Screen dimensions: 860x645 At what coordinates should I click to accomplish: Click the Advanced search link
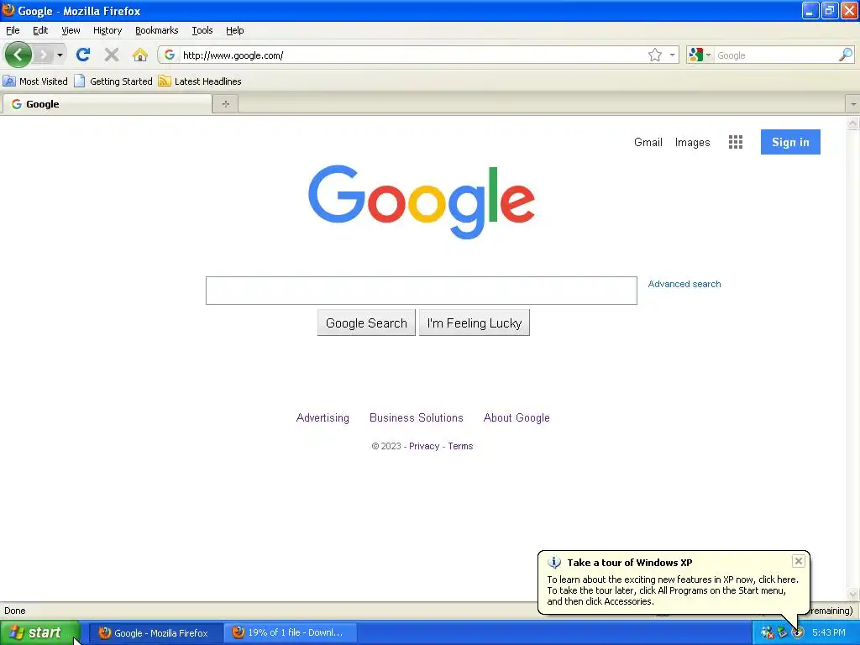(x=684, y=284)
